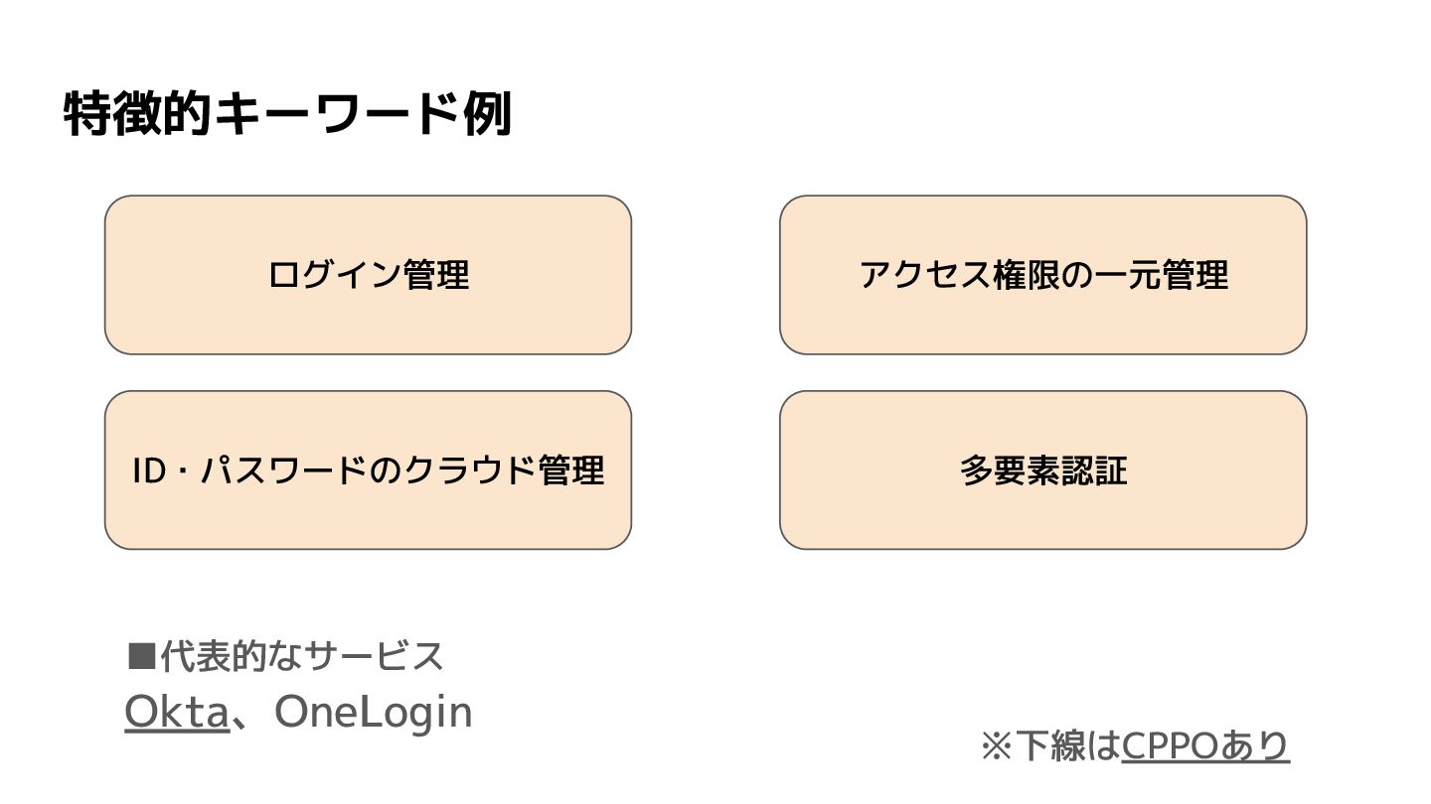Screen dimensions: 1431x804
Task: Click the OneLogin service name
Action: click(x=373, y=713)
